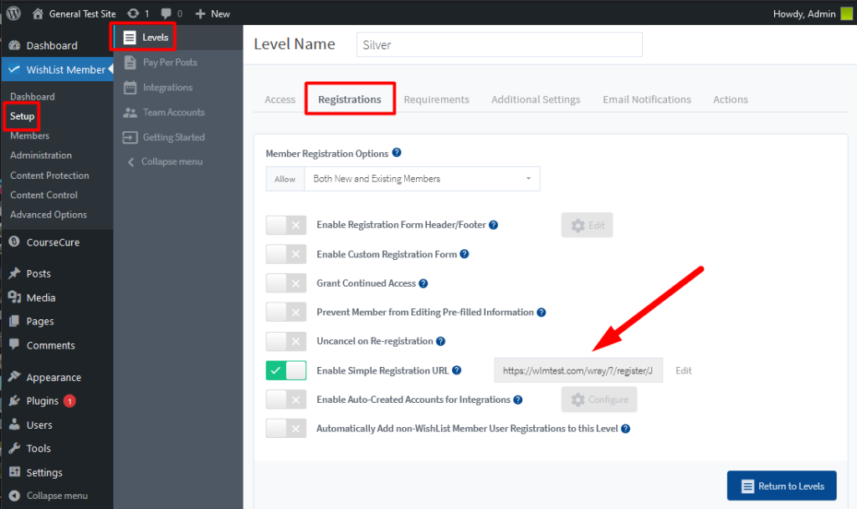
Task: Click the Settings icon in sidebar
Action: [x=14, y=472]
